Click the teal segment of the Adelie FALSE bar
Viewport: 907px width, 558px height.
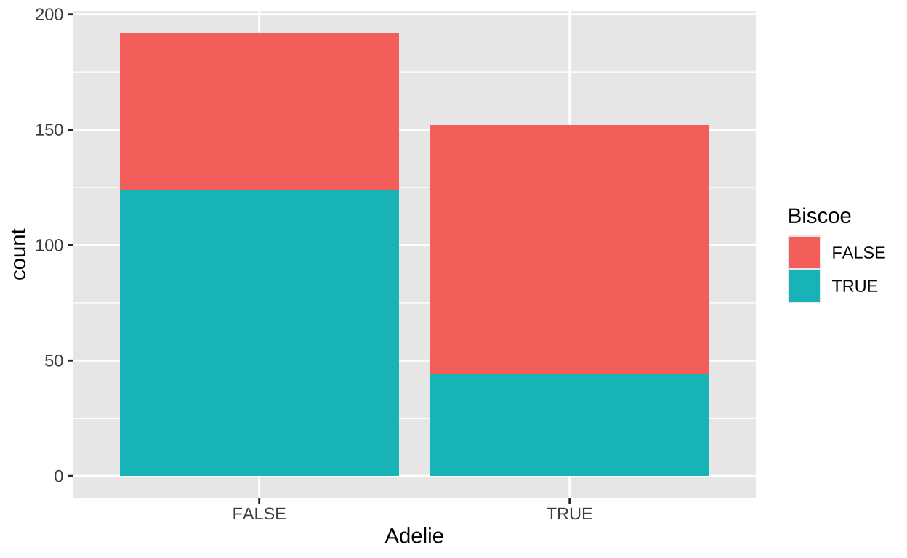click(x=259, y=333)
